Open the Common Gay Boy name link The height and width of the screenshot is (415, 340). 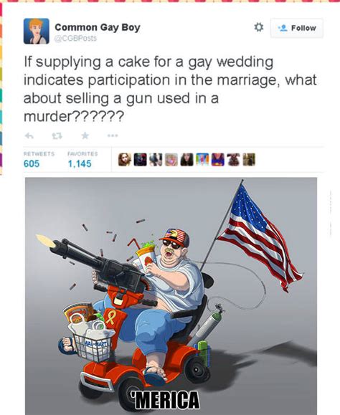click(x=98, y=27)
